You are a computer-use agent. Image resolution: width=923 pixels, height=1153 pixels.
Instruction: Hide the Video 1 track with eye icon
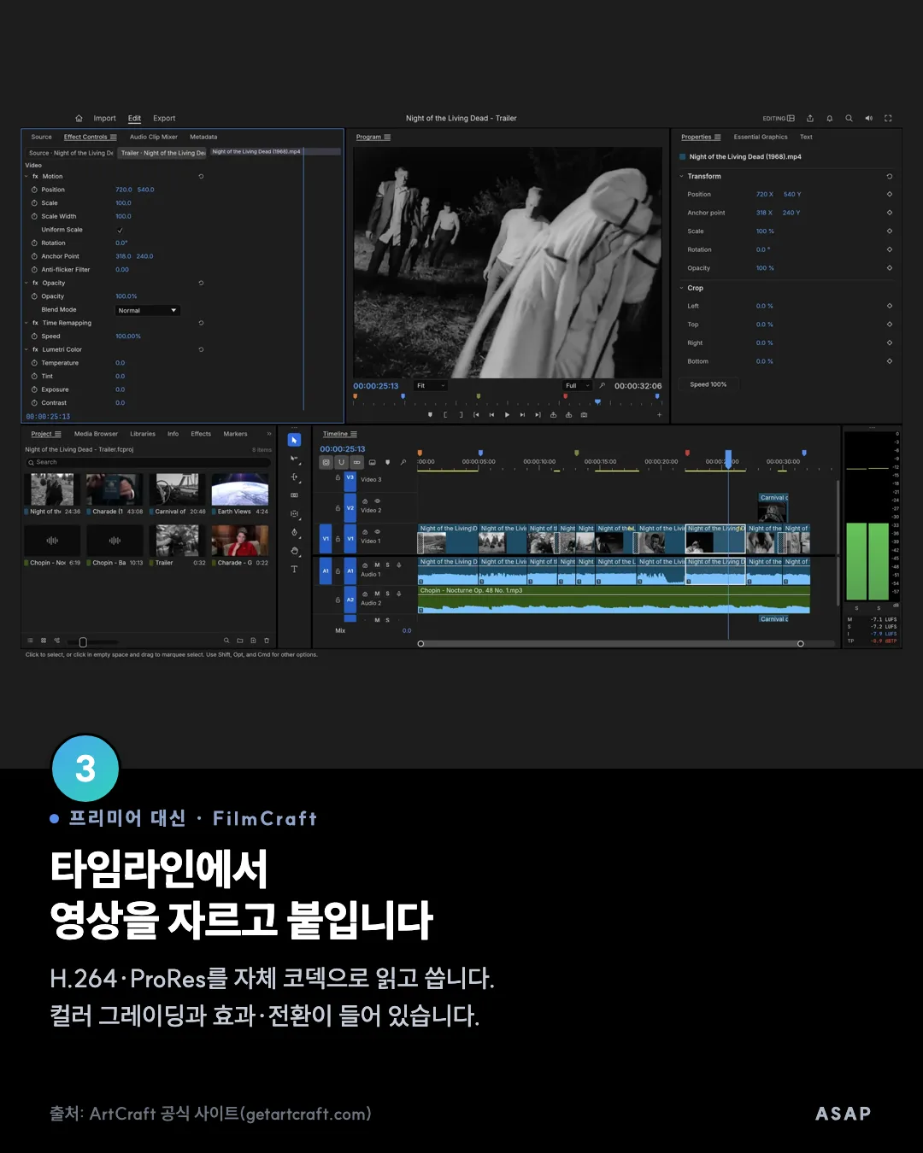[377, 531]
